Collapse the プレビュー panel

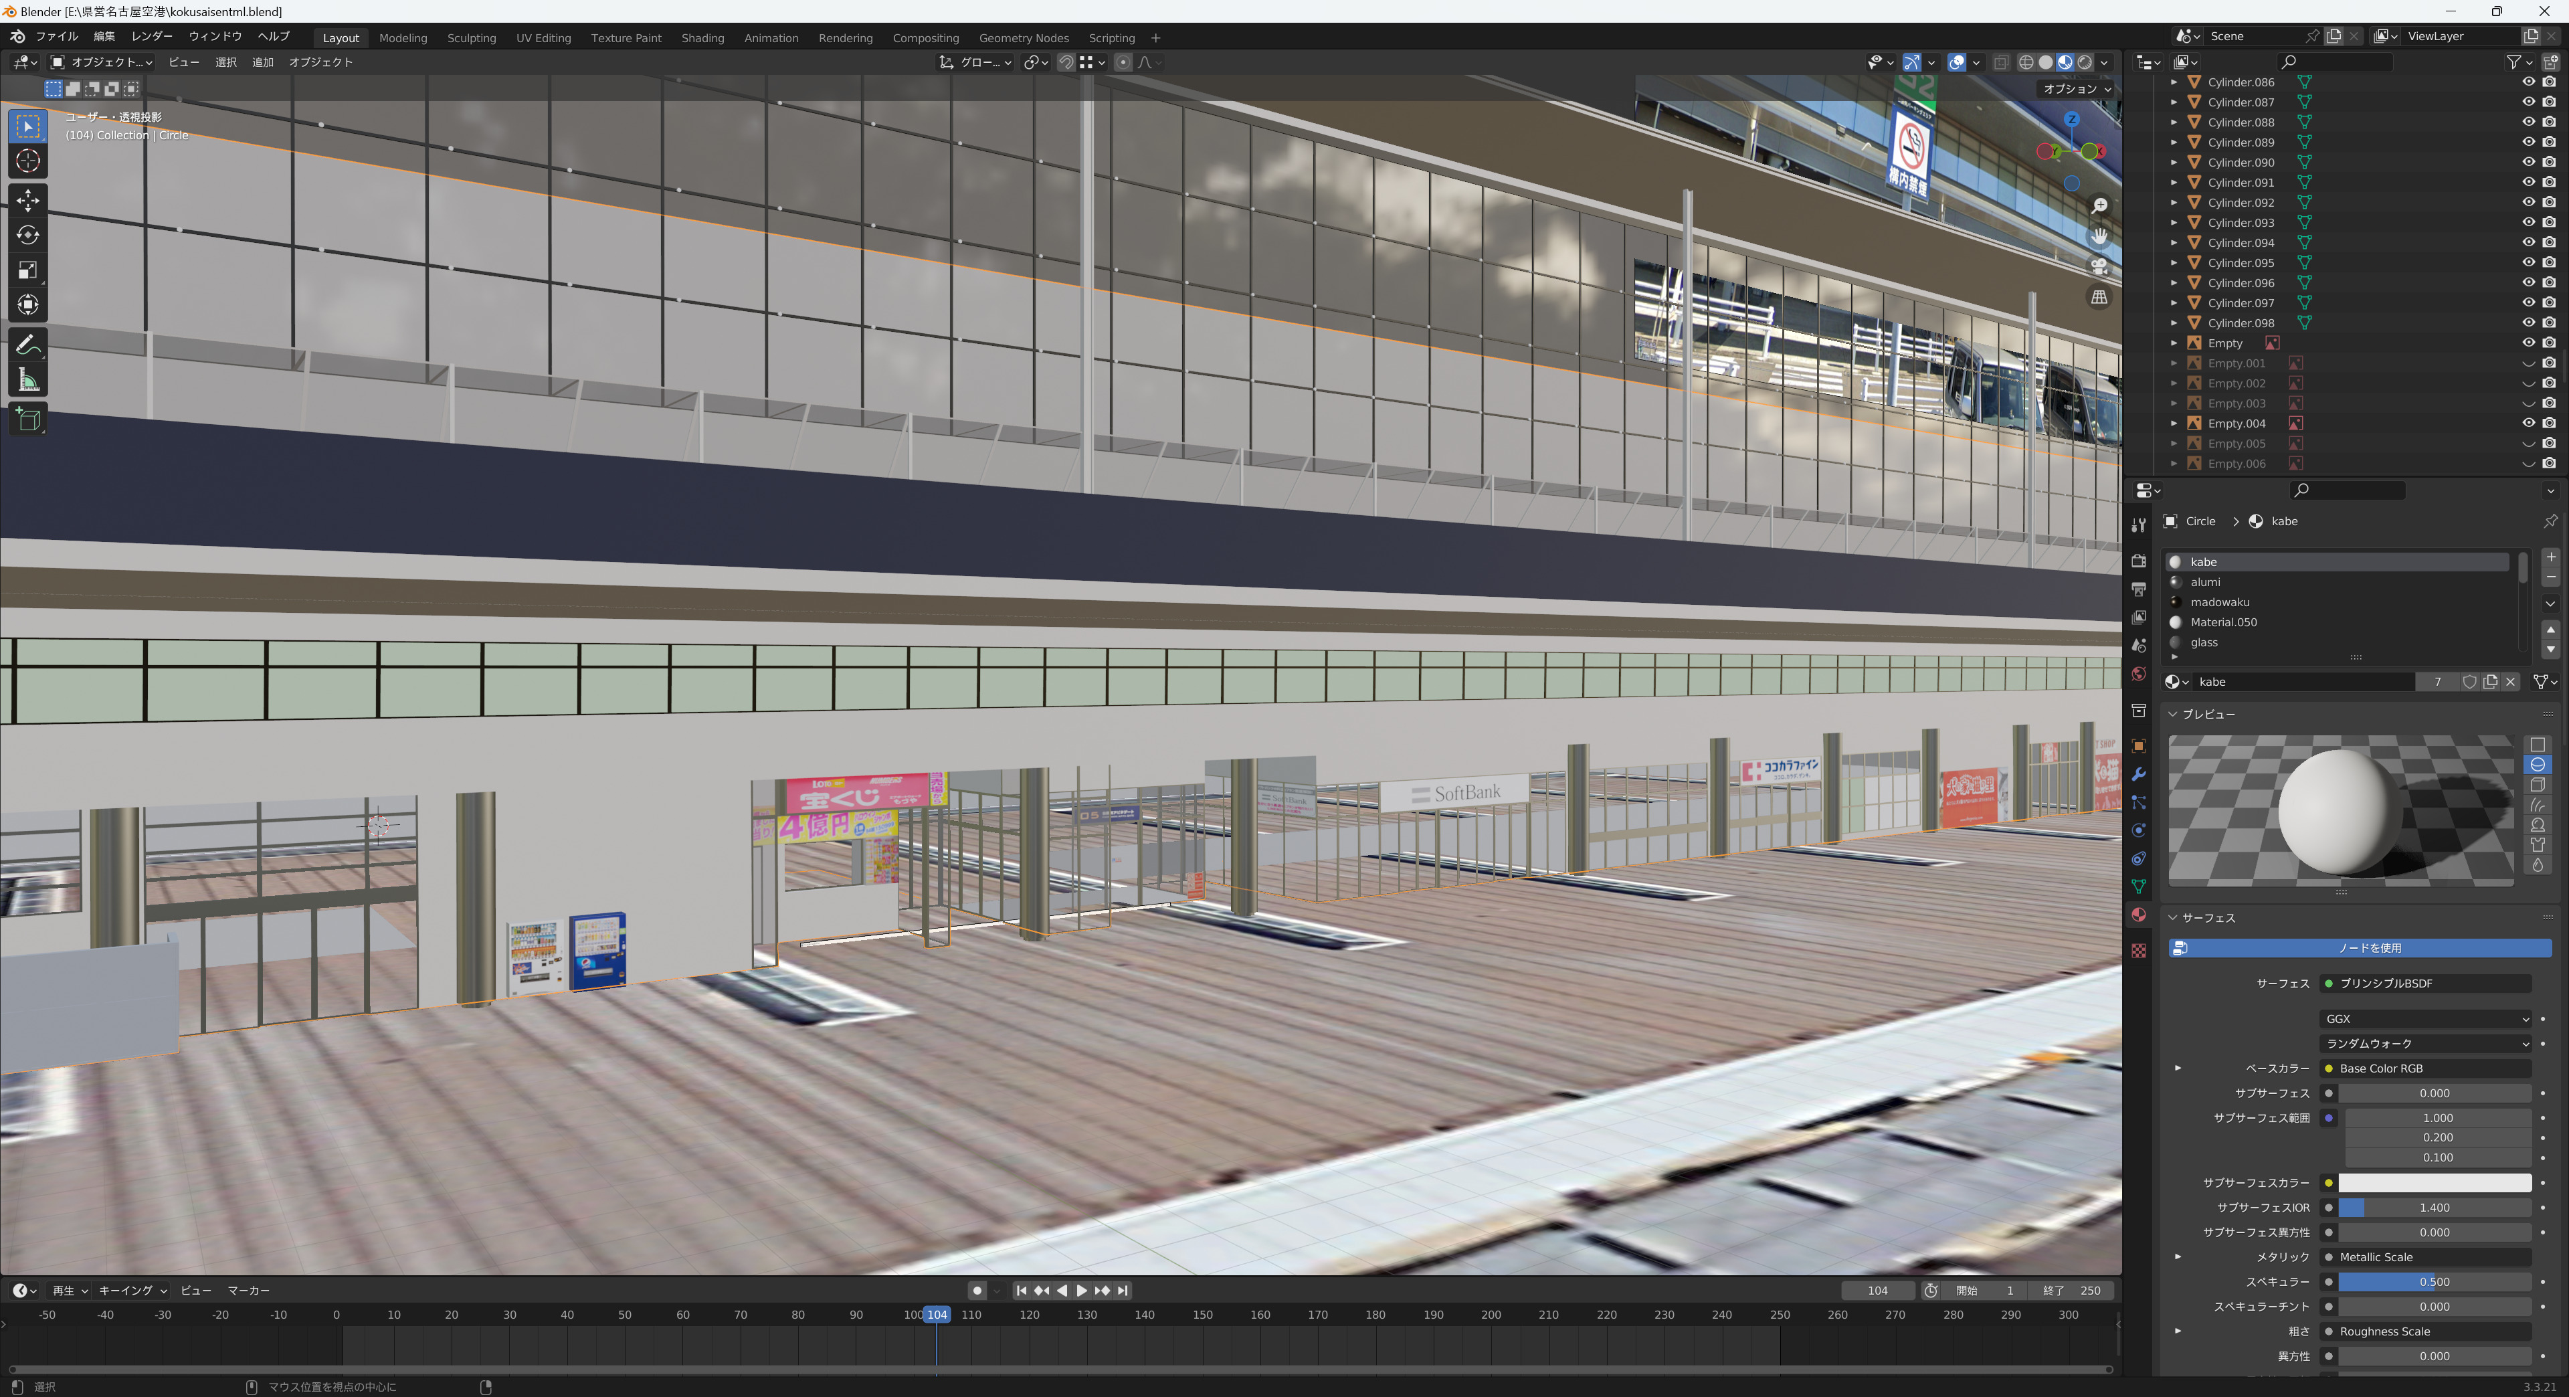pyautogui.click(x=2173, y=715)
